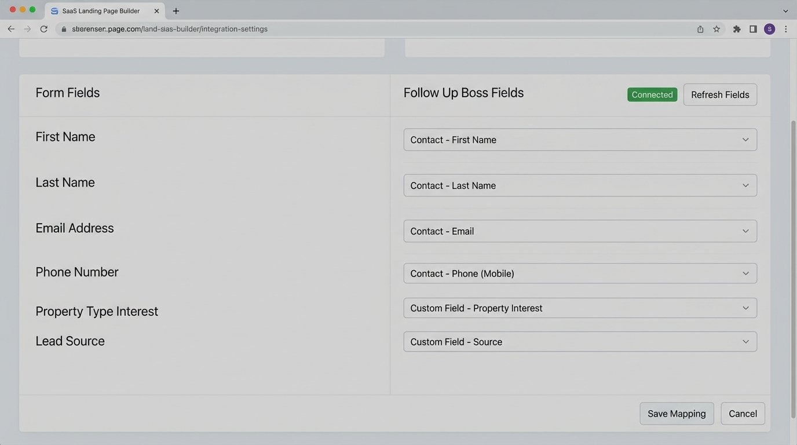Screen dimensions: 797x445
Task: Save the field mapping
Action: coord(676,413)
